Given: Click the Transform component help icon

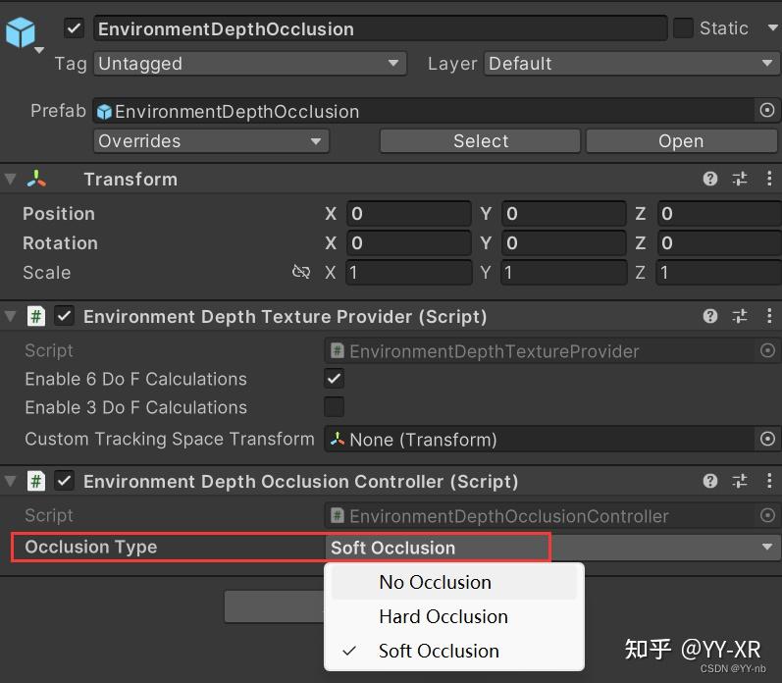Looking at the screenshot, I should coord(710,179).
